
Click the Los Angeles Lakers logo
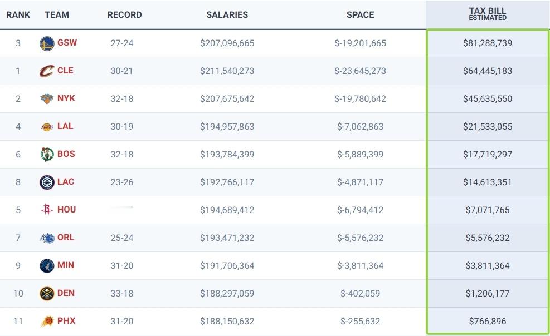(x=47, y=127)
